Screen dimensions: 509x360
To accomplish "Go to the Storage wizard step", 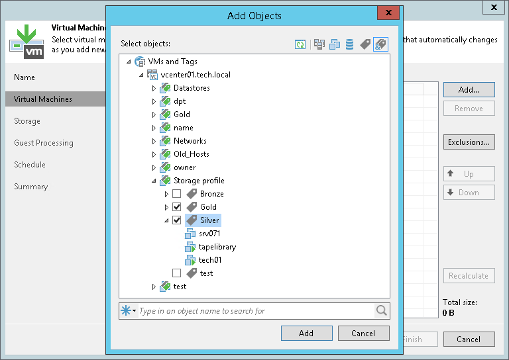I will point(27,121).
